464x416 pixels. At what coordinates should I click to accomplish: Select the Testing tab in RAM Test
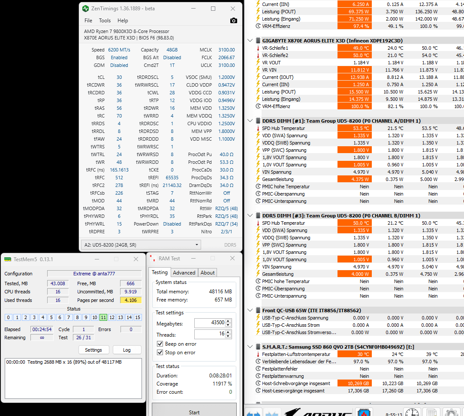160,272
